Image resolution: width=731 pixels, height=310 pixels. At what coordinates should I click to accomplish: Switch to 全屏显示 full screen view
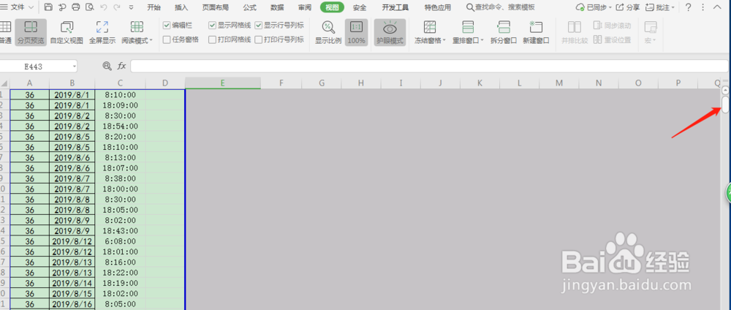click(x=102, y=32)
